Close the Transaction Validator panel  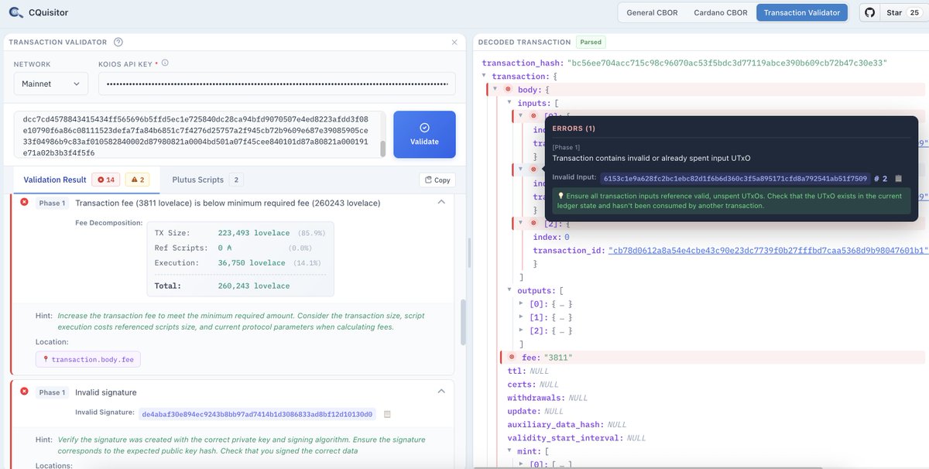click(454, 43)
